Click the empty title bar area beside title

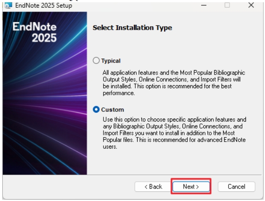coord(135,5)
